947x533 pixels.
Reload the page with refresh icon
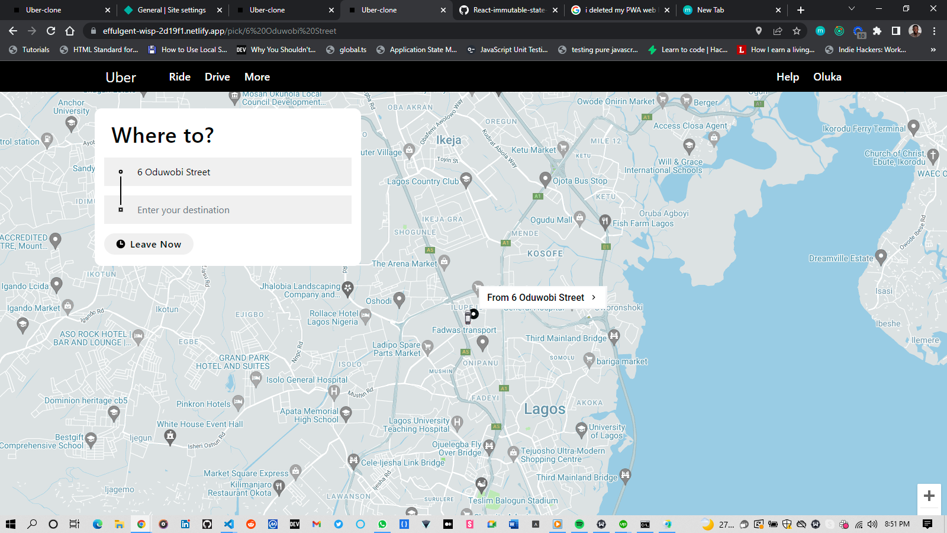(51, 31)
